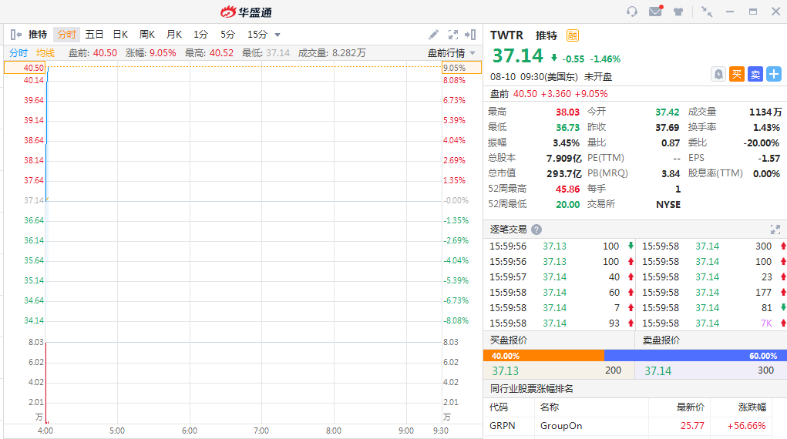Switch to the 日K chart tab

[x=120, y=35]
